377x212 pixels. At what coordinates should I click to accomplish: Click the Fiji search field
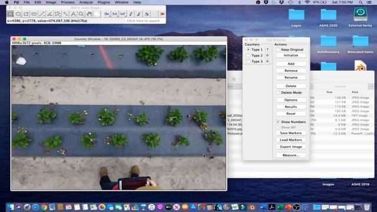click(x=145, y=21)
